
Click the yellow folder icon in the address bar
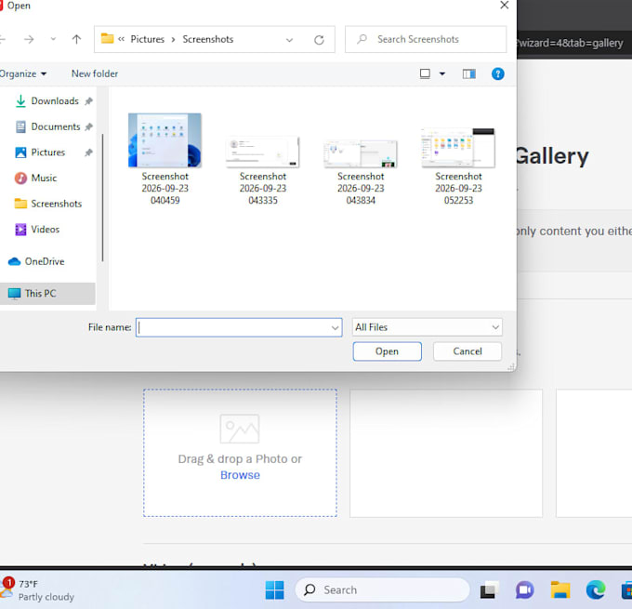[x=107, y=39]
